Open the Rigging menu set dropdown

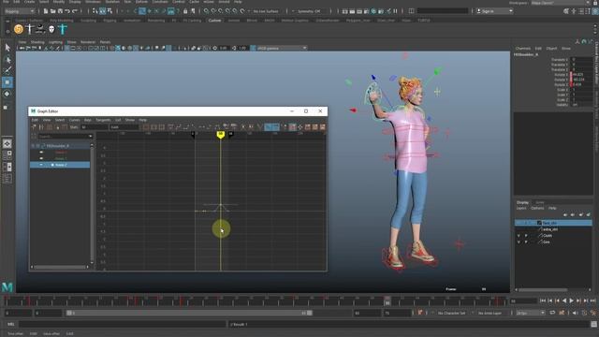(19, 11)
